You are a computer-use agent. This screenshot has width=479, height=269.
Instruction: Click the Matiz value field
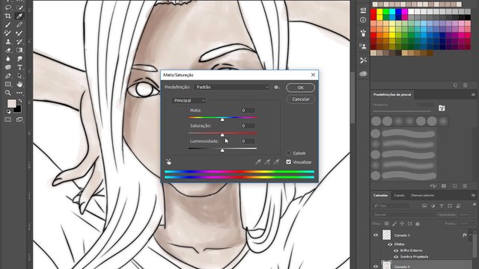coord(248,110)
